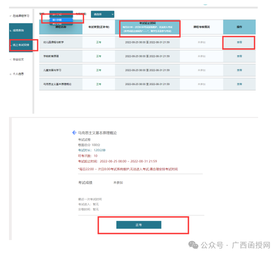The height and width of the screenshot is (256, 279).
Task: Click 未参加 in the 儿童发展与学习 row
Action: (x=202, y=70)
